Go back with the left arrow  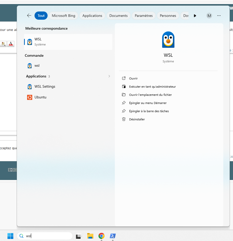pyautogui.click(x=29, y=16)
